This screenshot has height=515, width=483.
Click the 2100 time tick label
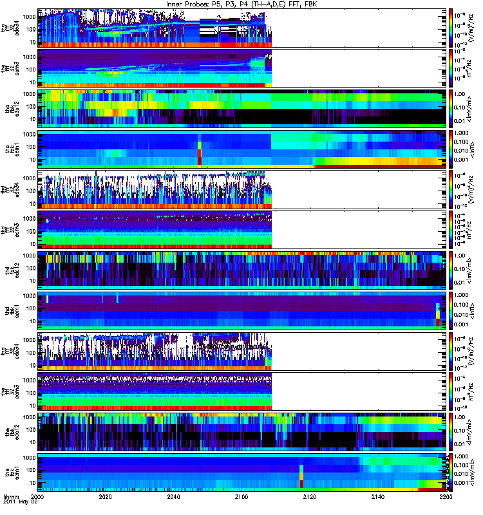click(x=241, y=496)
